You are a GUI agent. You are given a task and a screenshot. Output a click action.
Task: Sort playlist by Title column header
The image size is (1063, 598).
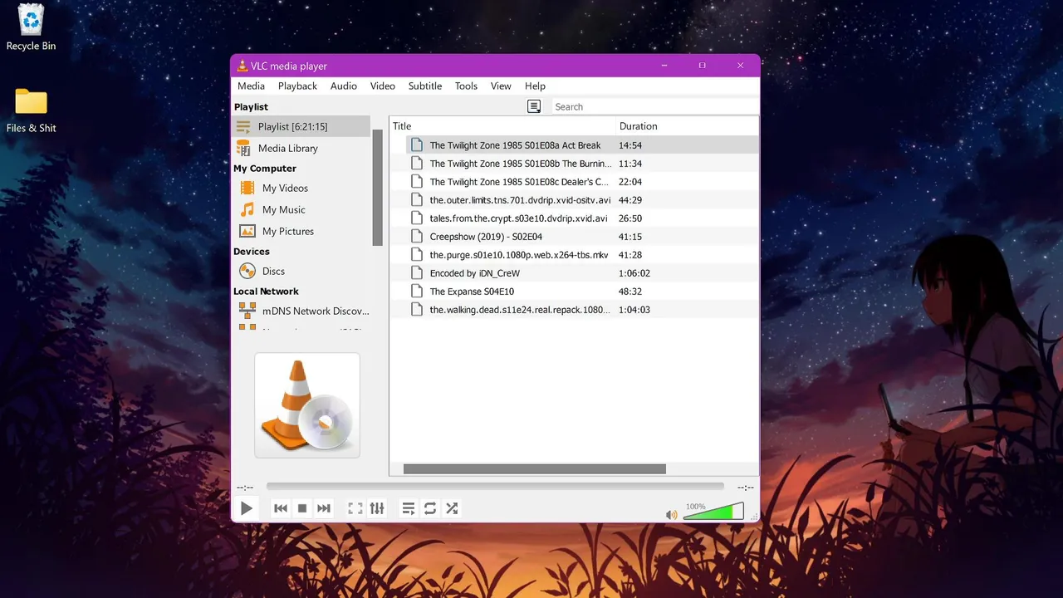(x=502, y=126)
